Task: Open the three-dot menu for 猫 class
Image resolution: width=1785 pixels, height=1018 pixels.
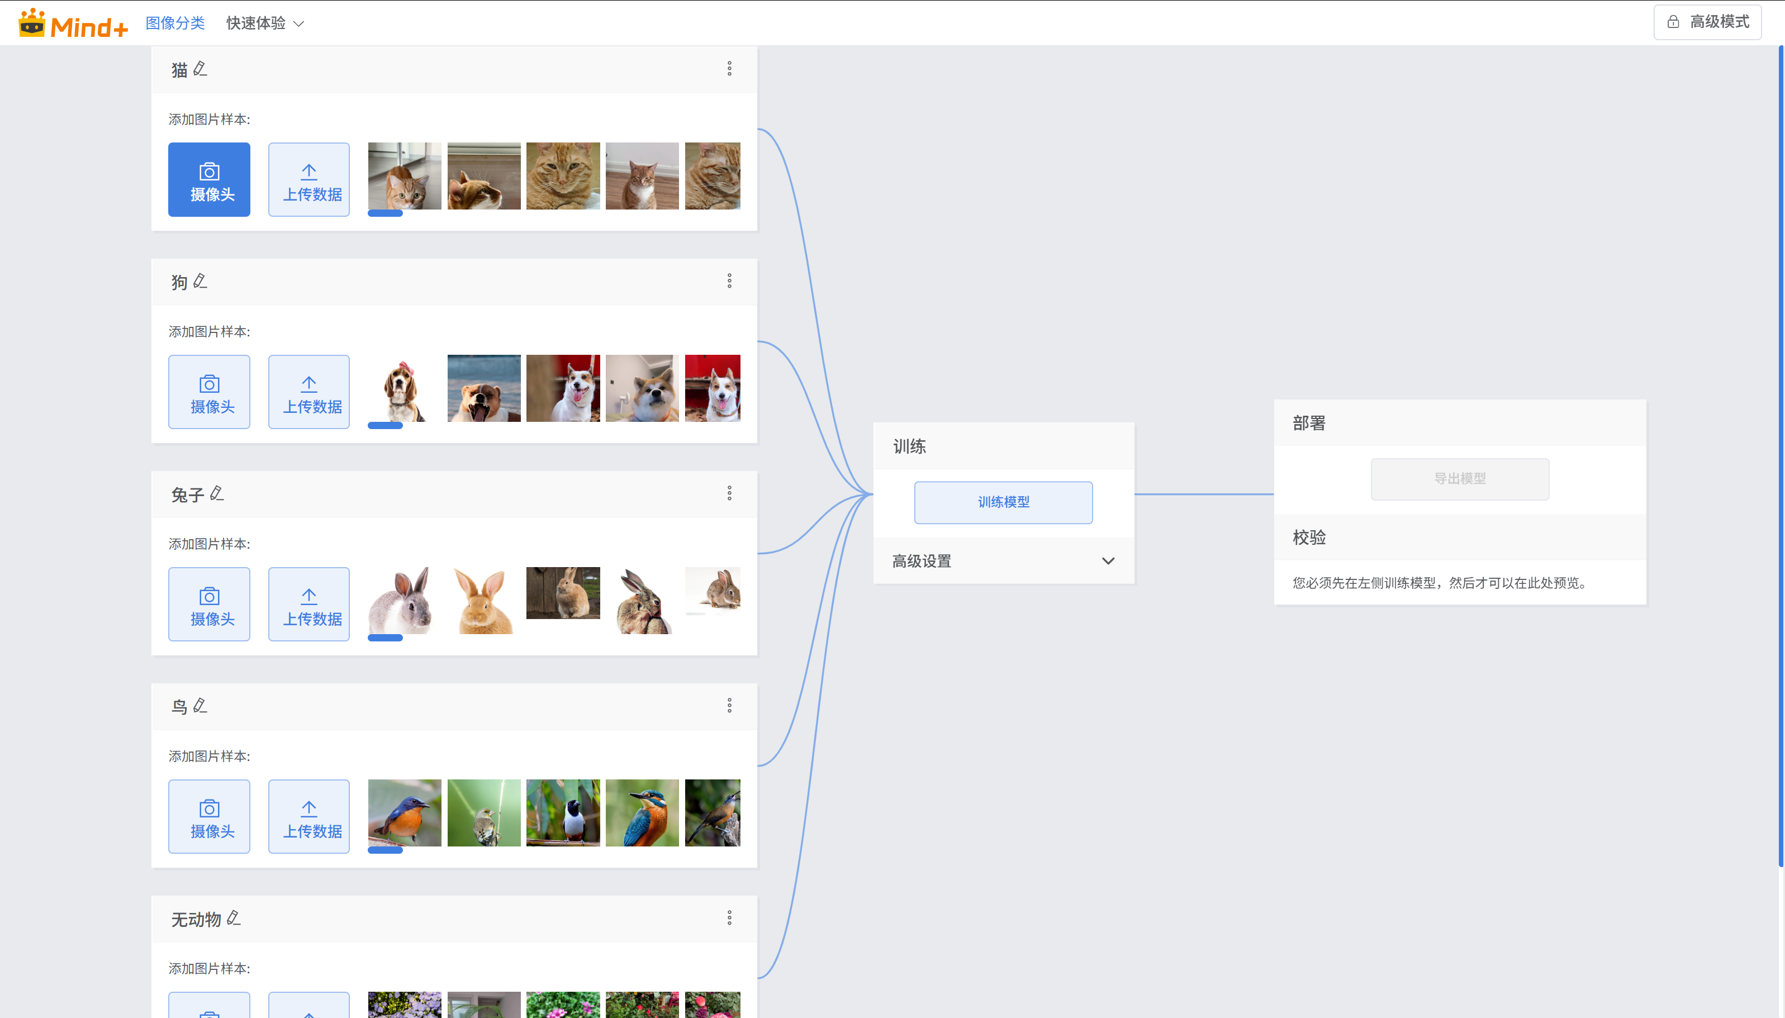Action: tap(729, 69)
